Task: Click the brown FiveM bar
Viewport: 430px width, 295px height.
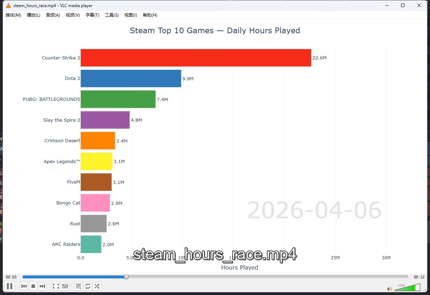Action: click(96, 182)
